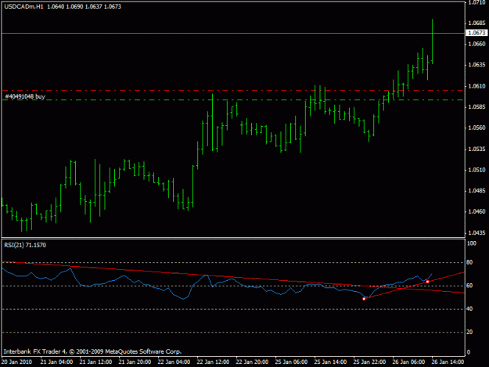Click the 1.0485 price scale label
The height and width of the screenshot is (367, 489).
pyautogui.click(x=476, y=191)
